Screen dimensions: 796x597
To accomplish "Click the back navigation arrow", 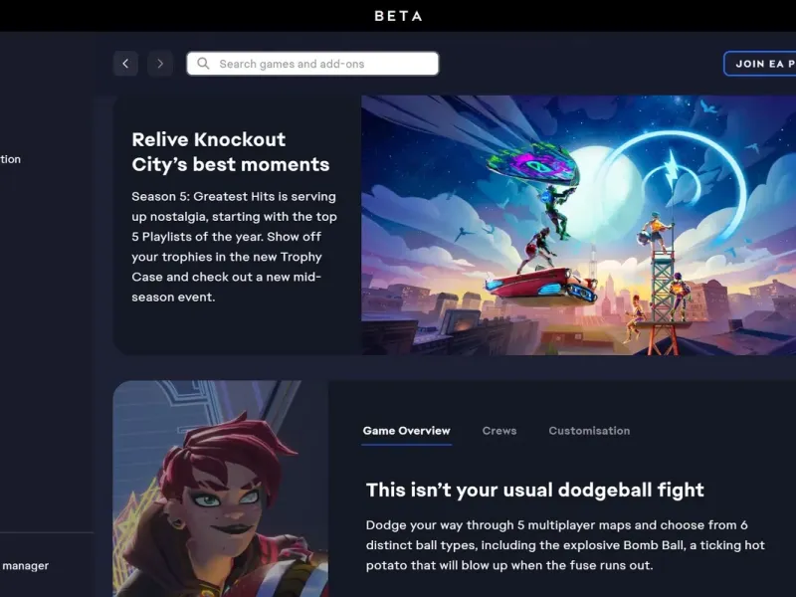I will point(125,64).
